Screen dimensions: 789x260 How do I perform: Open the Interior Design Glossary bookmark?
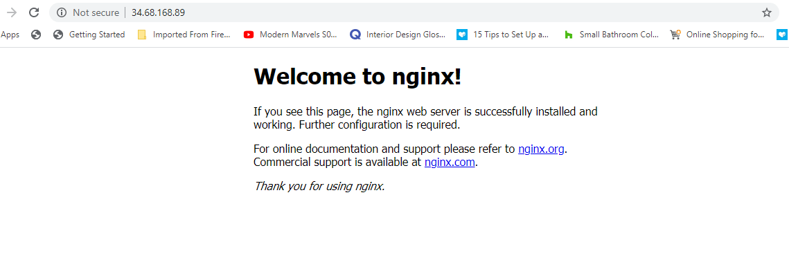coord(398,35)
